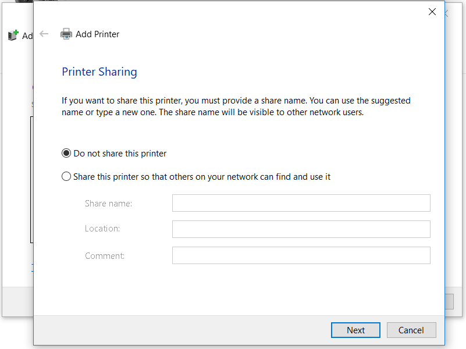Click inside the Share name field
The image size is (466, 349).
coord(301,202)
